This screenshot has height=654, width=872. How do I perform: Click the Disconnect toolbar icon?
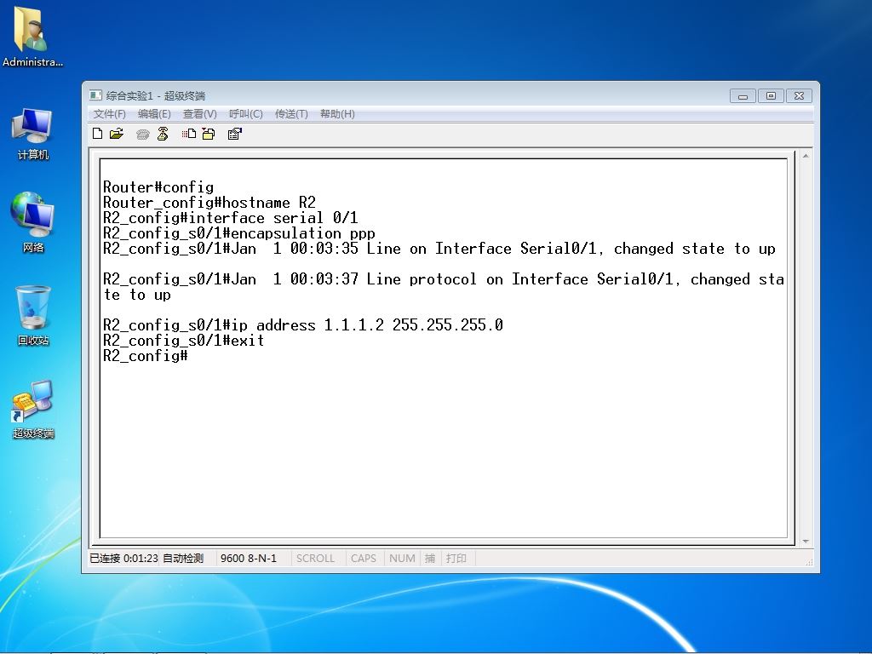(x=163, y=134)
